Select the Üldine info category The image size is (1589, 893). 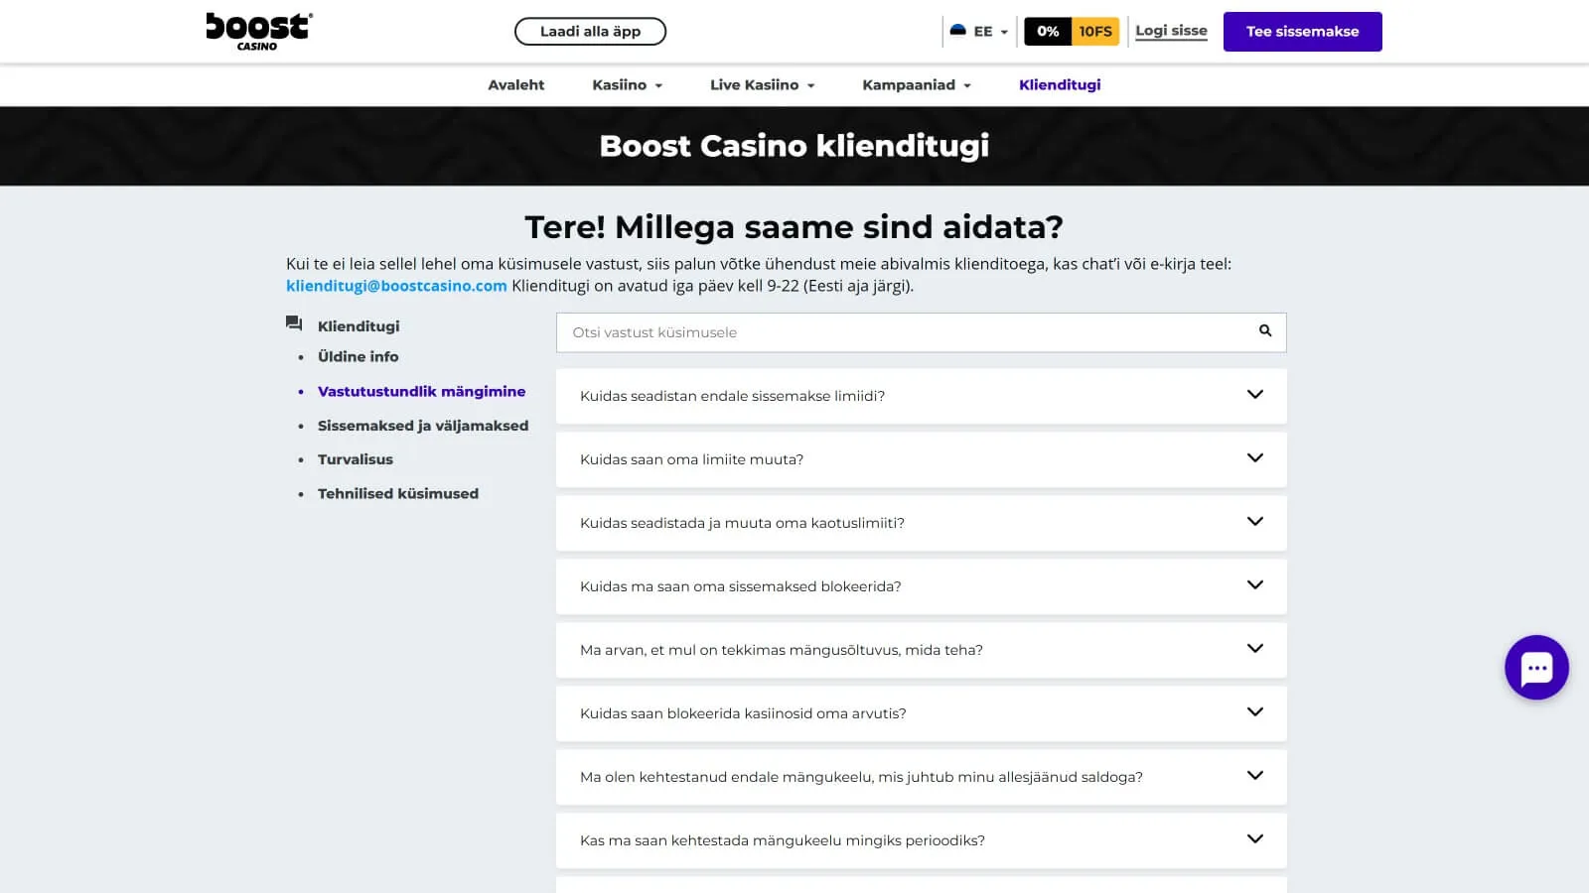click(x=358, y=356)
